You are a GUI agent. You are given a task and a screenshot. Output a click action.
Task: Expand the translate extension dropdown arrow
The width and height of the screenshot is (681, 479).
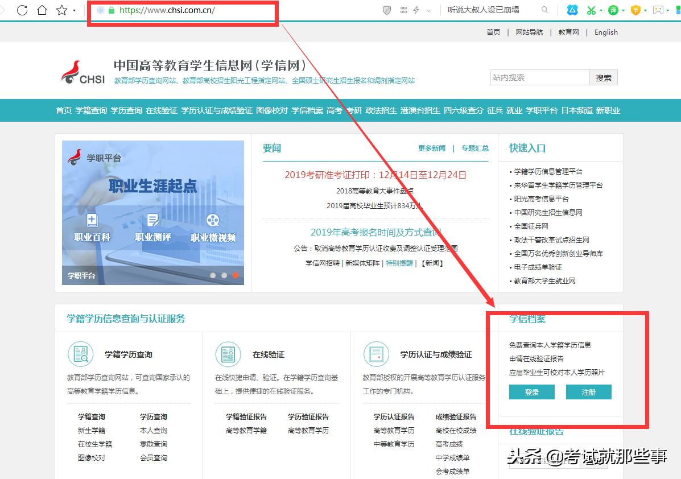tap(624, 11)
